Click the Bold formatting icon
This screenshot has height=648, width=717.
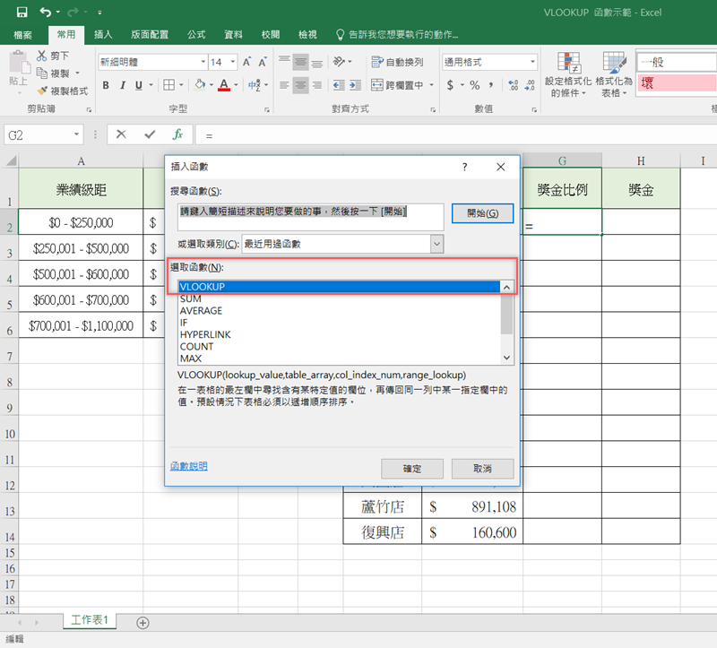tap(106, 85)
